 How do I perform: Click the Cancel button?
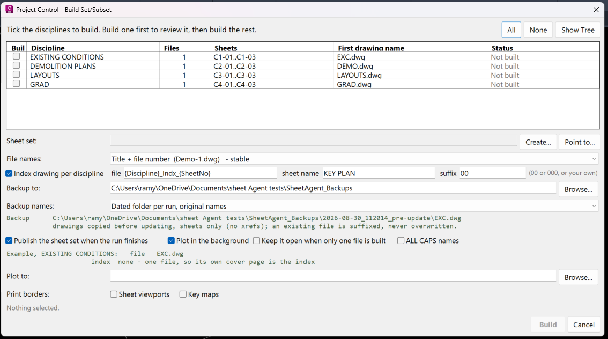tap(583, 325)
